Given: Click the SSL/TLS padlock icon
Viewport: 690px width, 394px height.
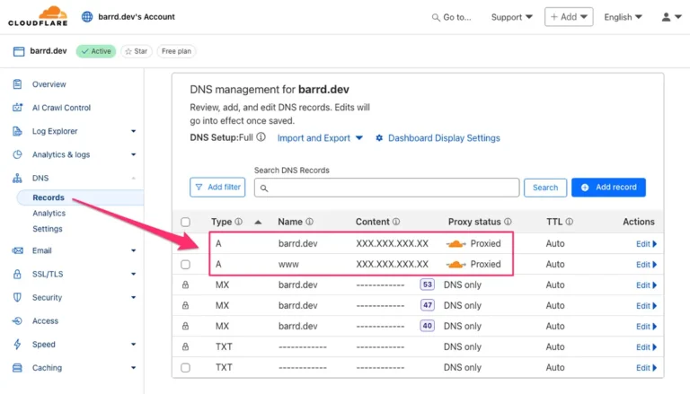Looking at the screenshot, I should (17, 274).
